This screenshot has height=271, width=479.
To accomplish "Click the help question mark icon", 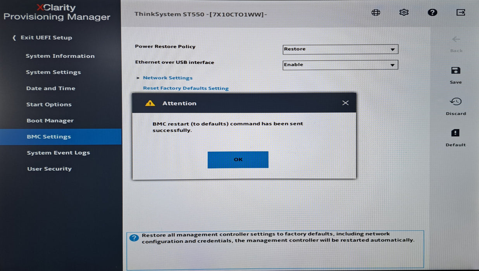I will coord(432,12).
